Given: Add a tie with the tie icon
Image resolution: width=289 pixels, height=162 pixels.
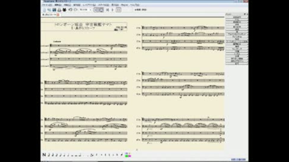Looking at the screenshot, I should [x=92, y=155].
